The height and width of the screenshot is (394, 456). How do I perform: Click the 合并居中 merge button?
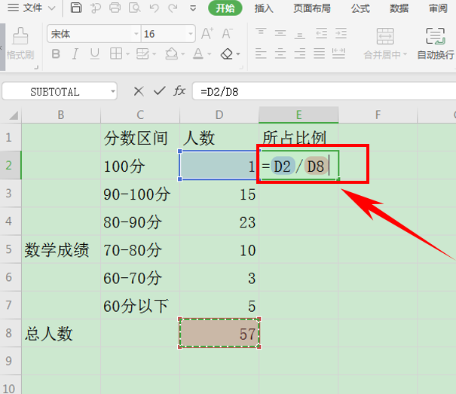coord(385,44)
